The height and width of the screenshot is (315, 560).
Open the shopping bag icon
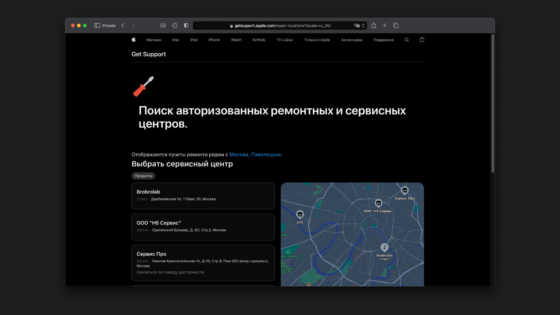tap(422, 40)
